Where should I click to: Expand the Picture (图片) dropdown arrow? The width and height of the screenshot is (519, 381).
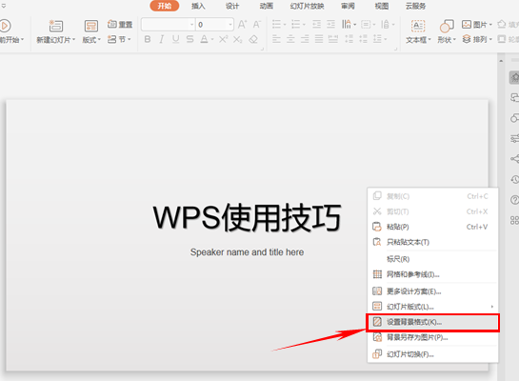point(490,25)
